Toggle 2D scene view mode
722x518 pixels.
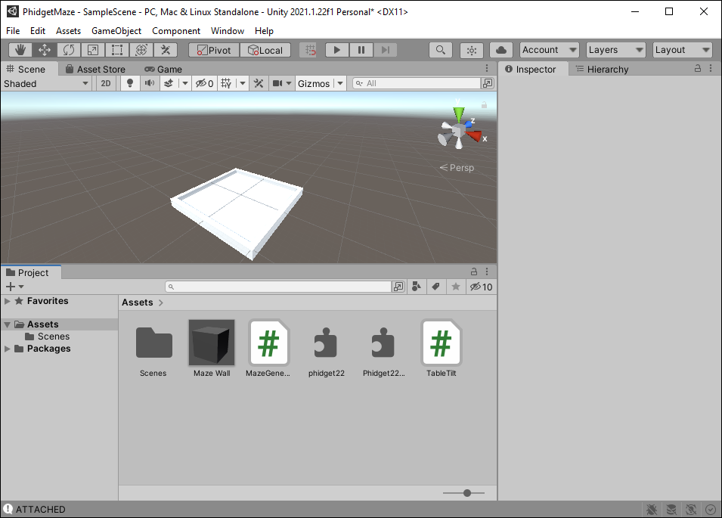pyautogui.click(x=106, y=83)
